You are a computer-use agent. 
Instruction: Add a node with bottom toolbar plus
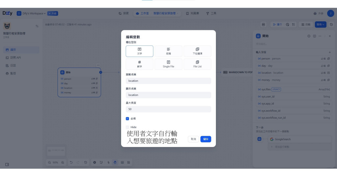pos(94,162)
